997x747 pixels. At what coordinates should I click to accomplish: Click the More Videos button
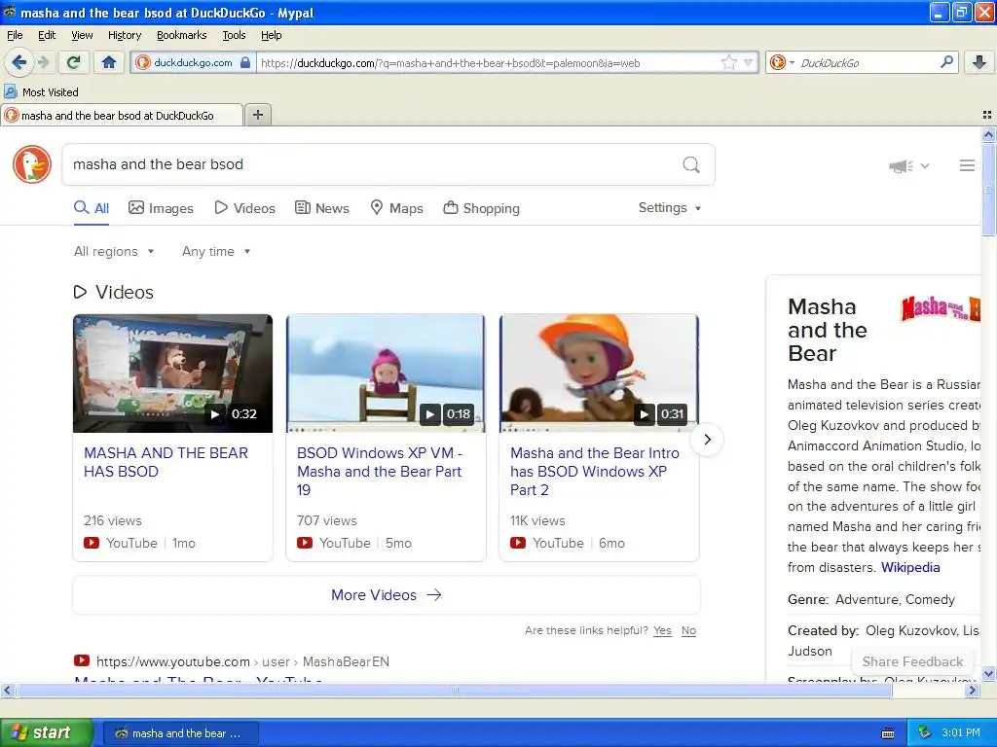pos(387,595)
